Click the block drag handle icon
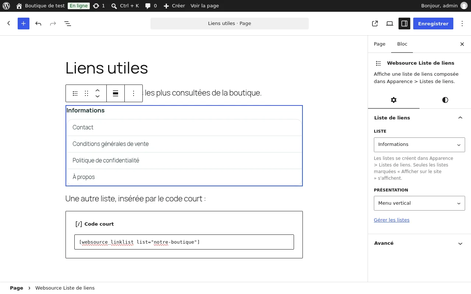Viewport: 471px width, 294px height. click(x=86, y=93)
